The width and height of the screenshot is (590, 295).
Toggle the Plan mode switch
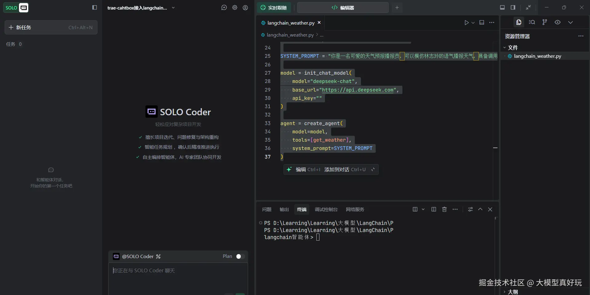(x=240, y=256)
